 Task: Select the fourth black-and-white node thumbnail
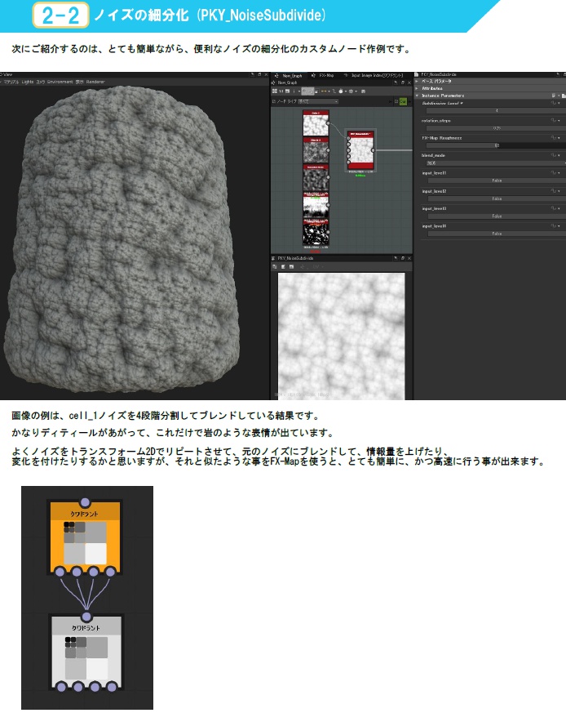point(316,206)
